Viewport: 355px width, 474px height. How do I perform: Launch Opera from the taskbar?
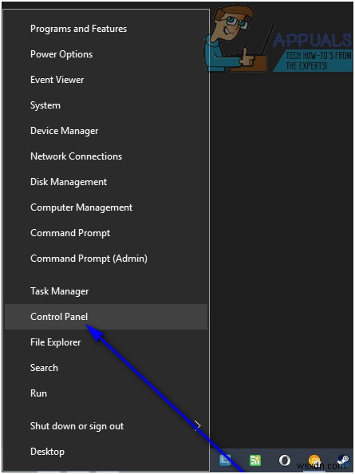coord(284,460)
